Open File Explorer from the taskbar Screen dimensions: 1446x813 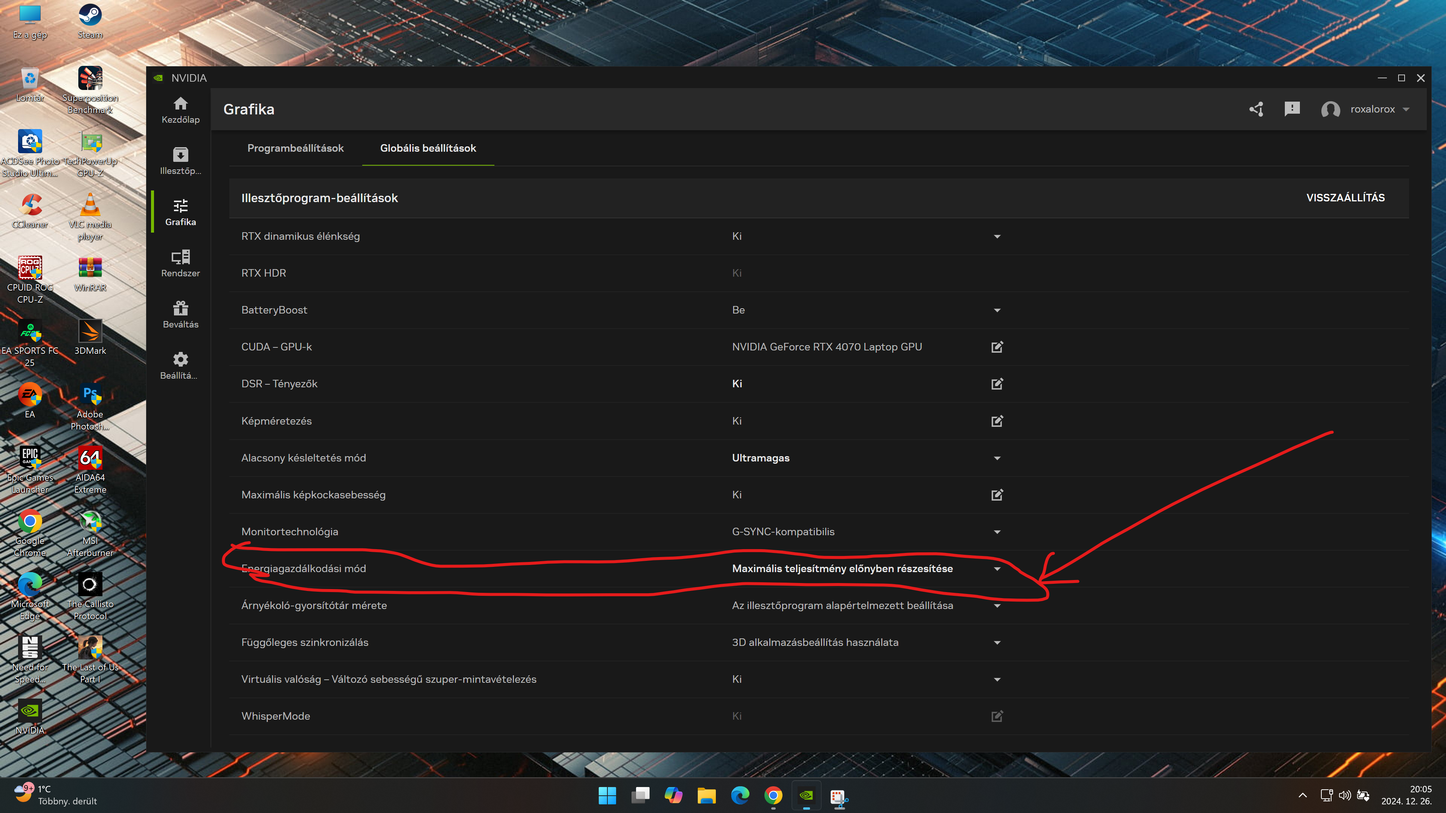click(x=706, y=796)
